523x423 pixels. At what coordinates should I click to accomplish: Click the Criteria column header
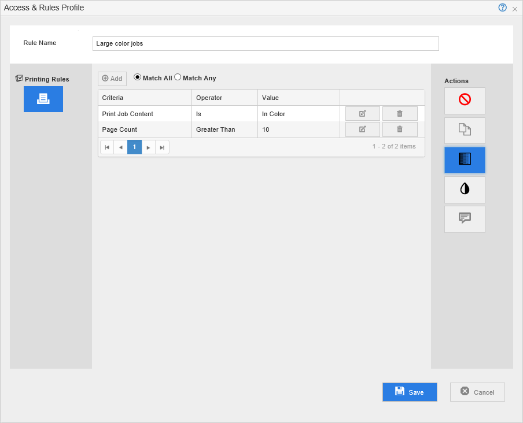pos(145,98)
